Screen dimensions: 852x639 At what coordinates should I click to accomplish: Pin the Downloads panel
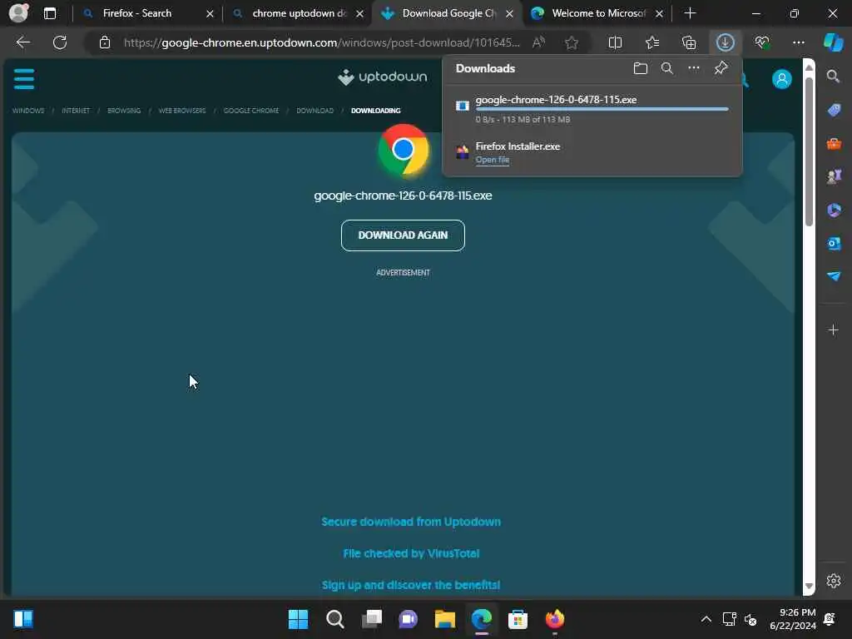pos(721,68)
